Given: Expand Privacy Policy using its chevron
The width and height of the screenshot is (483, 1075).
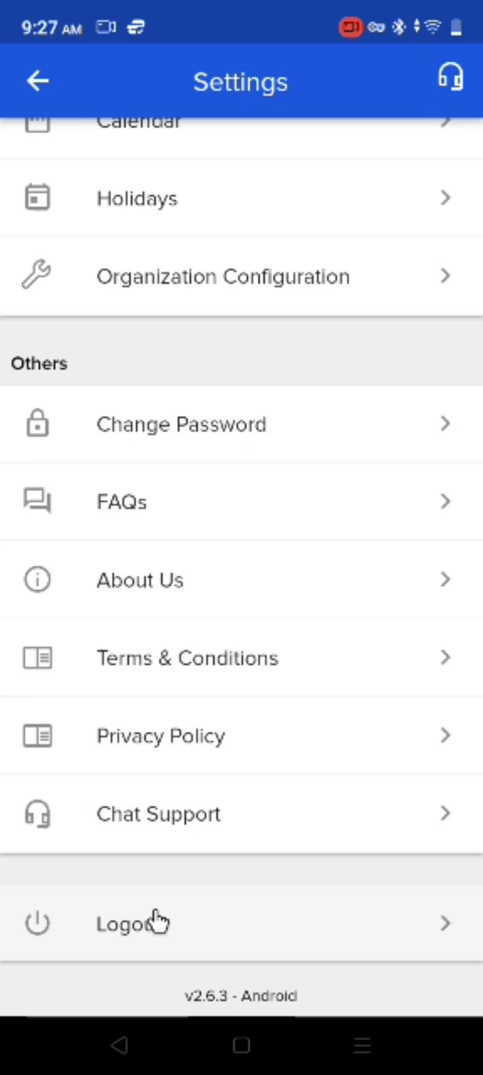Looking at the screenshot, I should pyautogui.click(x=445, y=735).
